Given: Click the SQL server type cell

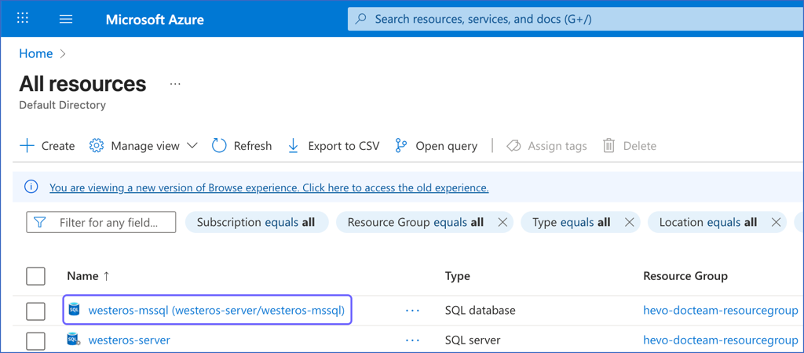Looking at the screenshot, I should (472, 340).
